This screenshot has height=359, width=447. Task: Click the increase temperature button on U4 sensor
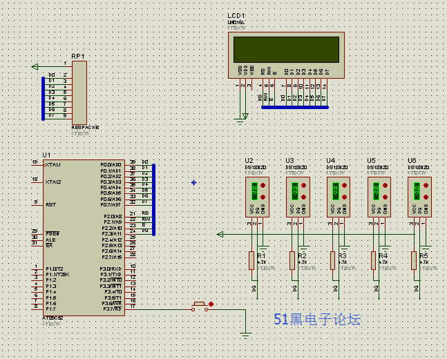344,185
